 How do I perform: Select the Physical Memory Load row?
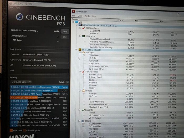tap(133, 39)
